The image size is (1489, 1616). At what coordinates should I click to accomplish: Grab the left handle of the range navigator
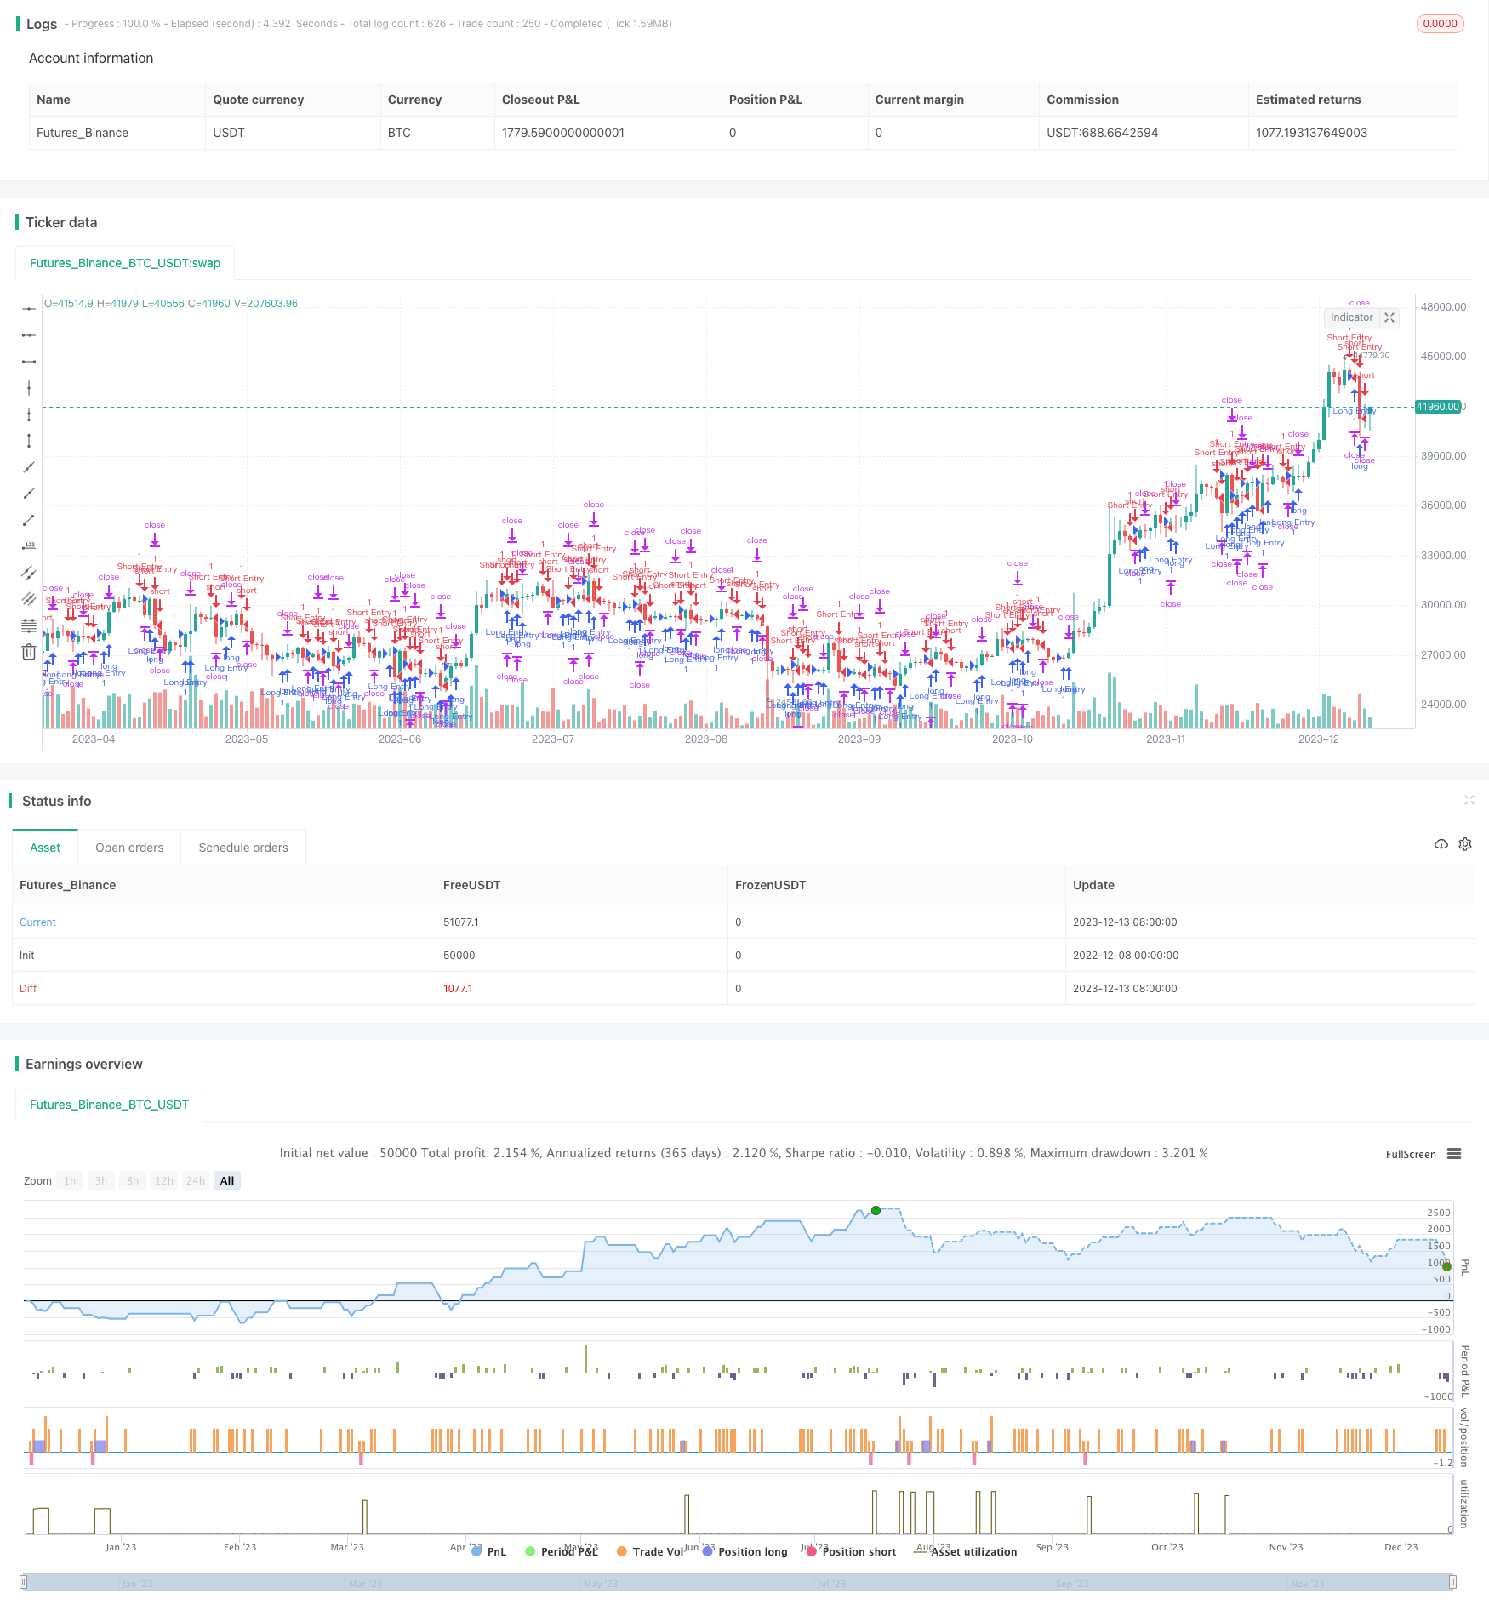coord(24,1582)
